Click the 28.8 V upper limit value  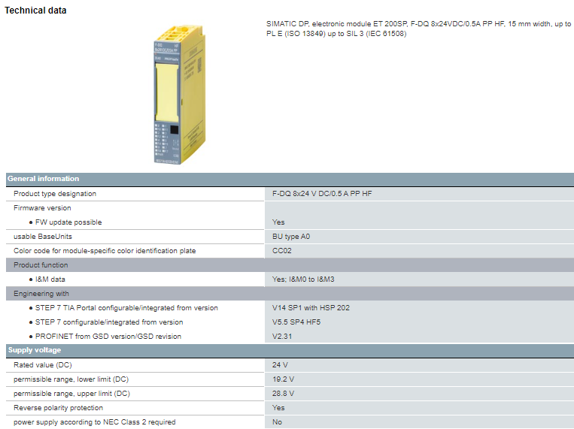pos(283,394)
